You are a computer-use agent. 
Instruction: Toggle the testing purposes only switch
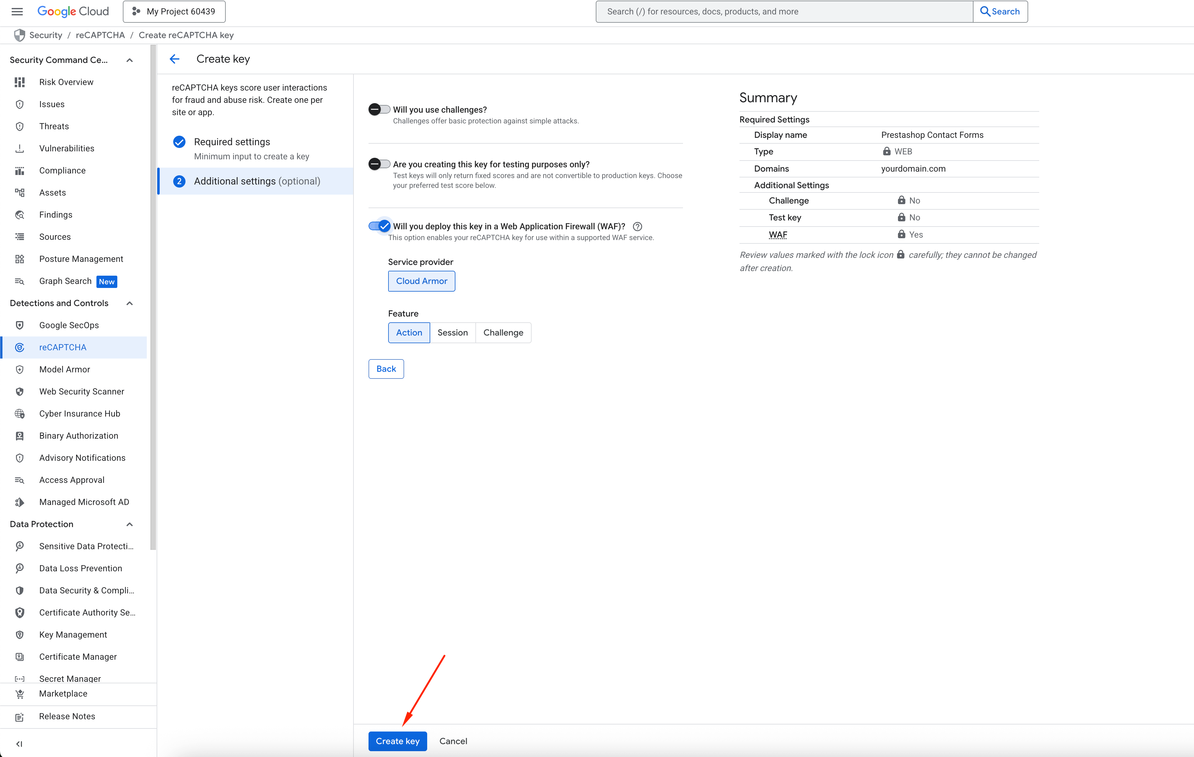[x=379, y=164]
